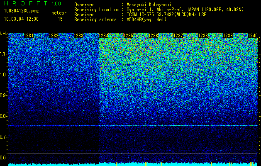Click the Ogata-vill. Akita-Pref. JAPAN location text
The image size is (261, 166).
pyautogui.click(x=185, y=10)
